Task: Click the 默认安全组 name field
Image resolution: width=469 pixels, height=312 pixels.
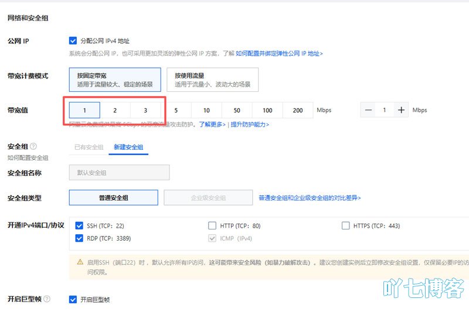Action: (x=120, y=172)
